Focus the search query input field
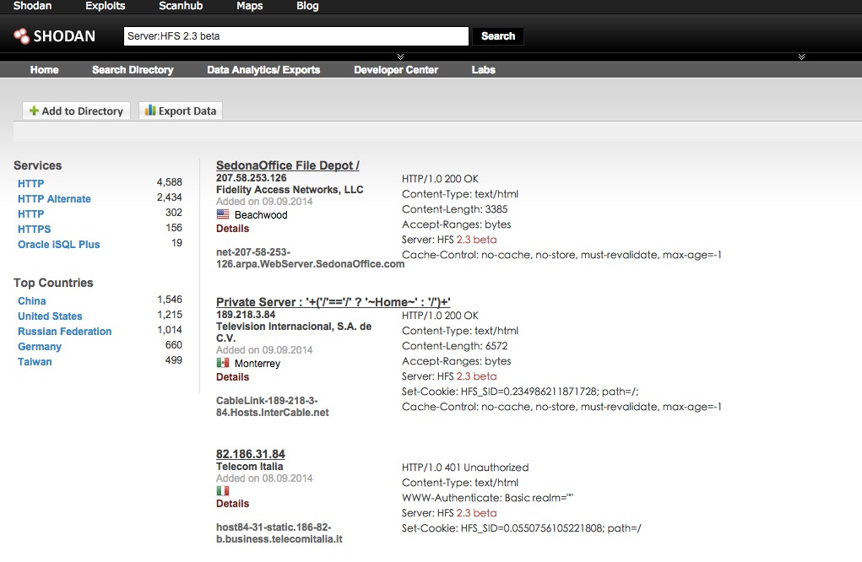This screenshot has width=862, height=562. 296,36
